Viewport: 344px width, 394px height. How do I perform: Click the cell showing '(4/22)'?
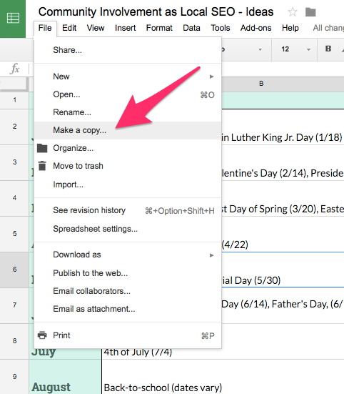pos(283,234)
